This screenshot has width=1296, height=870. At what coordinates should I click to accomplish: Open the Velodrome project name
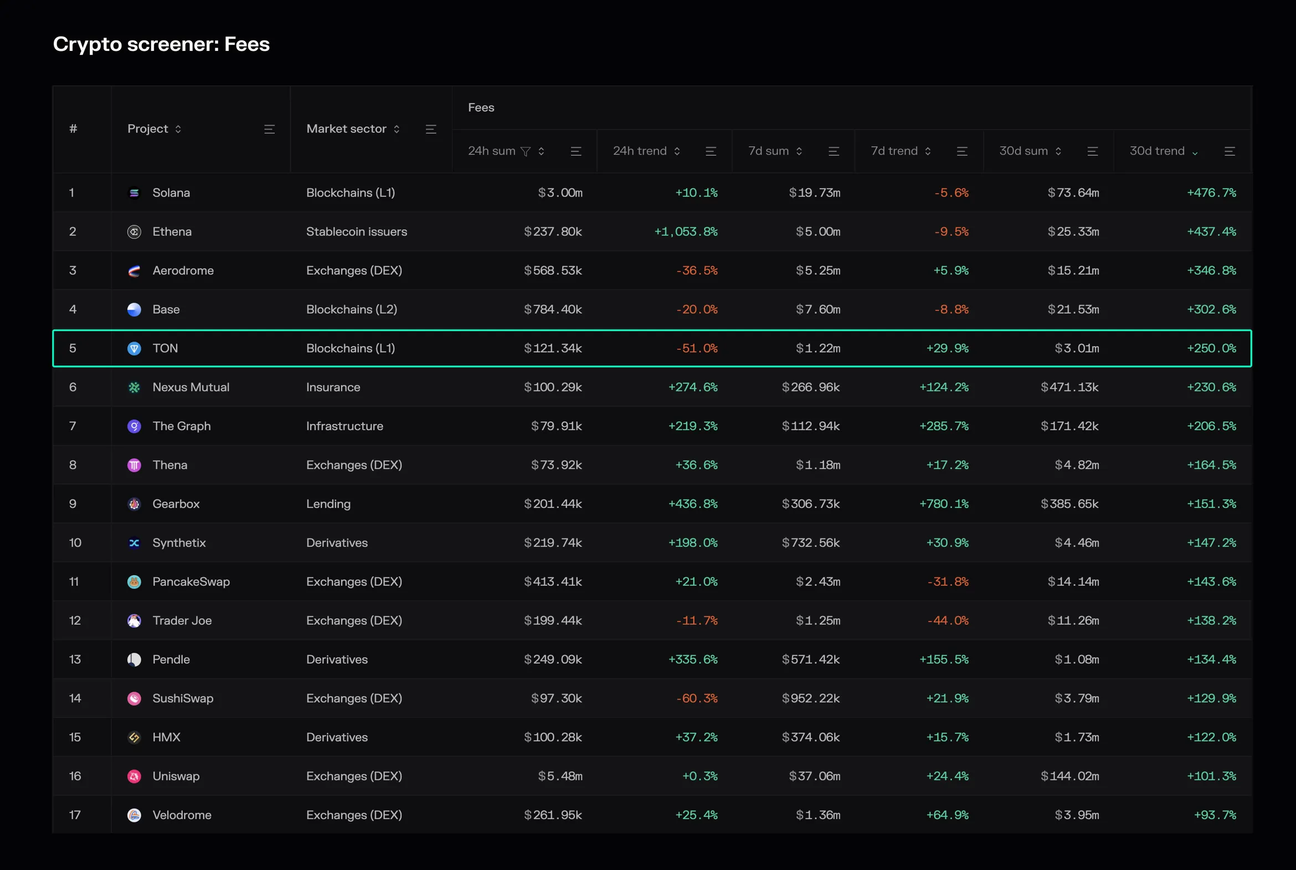[x=182, y=815]
